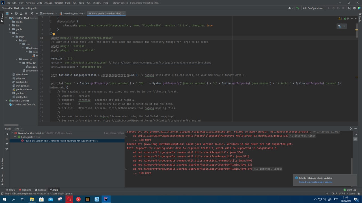
Task: Click warnings indicator showing 3
Action: [340, 19]
